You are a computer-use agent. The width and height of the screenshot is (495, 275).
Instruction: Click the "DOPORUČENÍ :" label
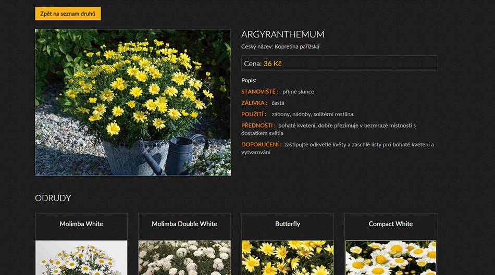coord(262,144)
